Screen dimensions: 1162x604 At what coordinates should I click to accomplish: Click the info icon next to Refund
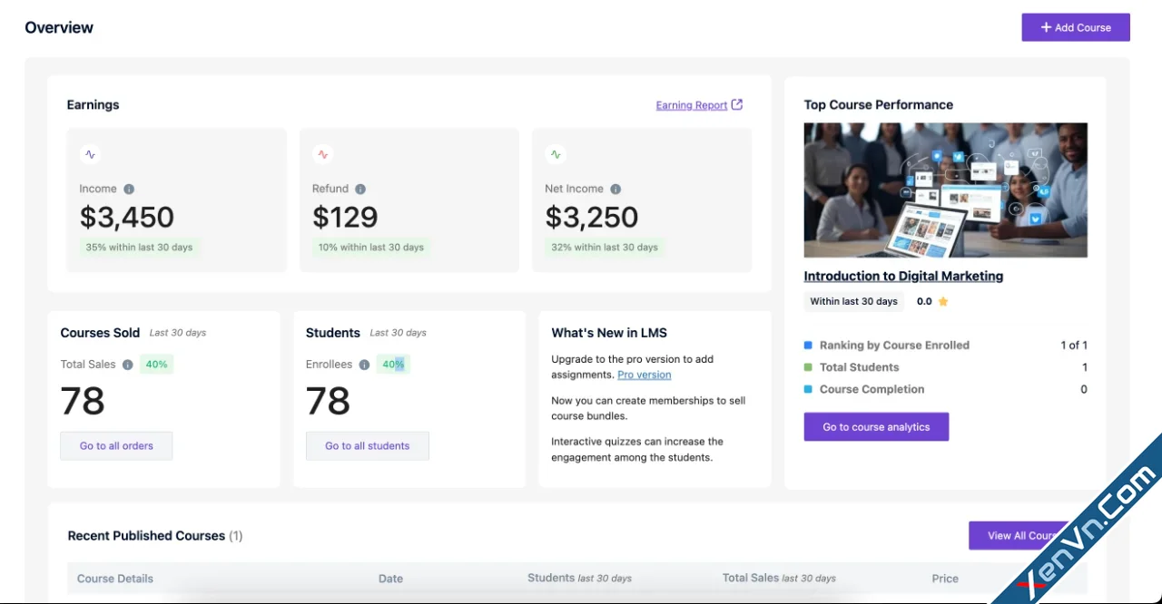point(359,189)
